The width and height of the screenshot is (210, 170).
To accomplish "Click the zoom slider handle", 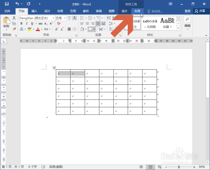I will click(x=179, y=167).
